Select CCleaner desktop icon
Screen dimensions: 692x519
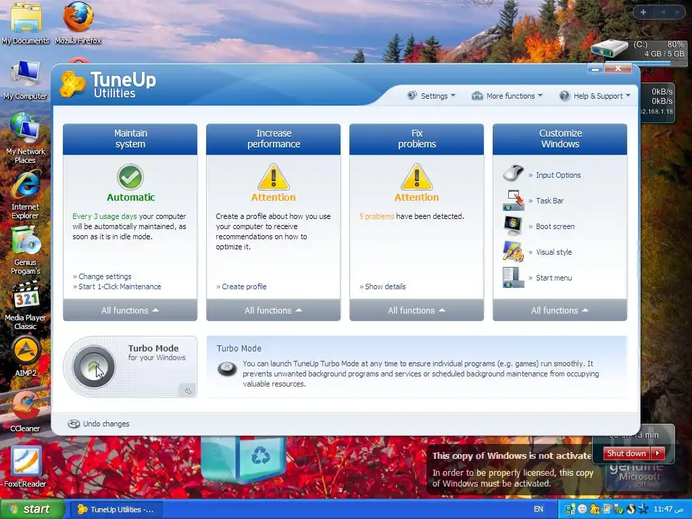[25, 412]
